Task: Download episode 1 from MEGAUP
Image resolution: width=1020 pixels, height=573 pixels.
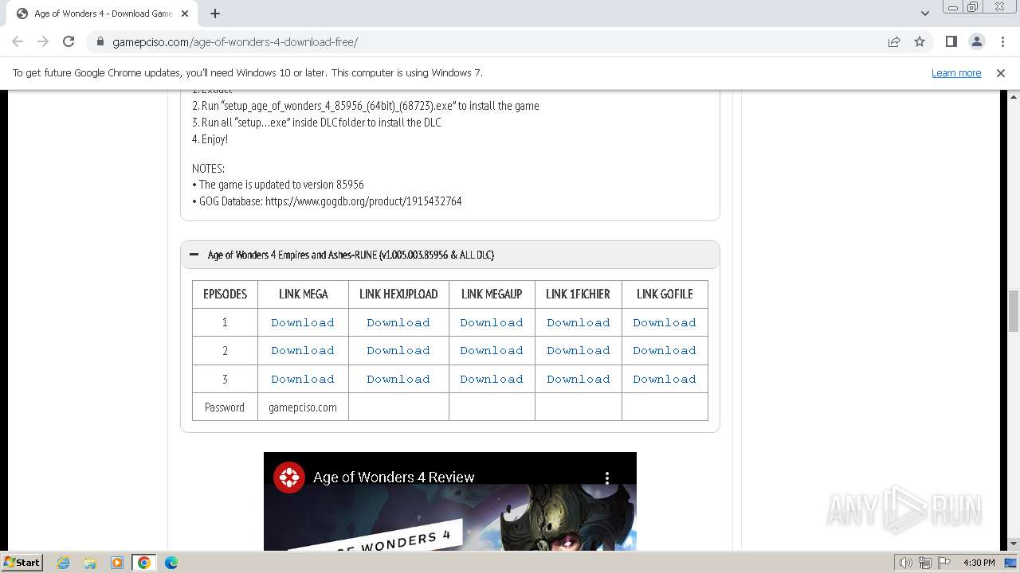Action: coord(492,322)
